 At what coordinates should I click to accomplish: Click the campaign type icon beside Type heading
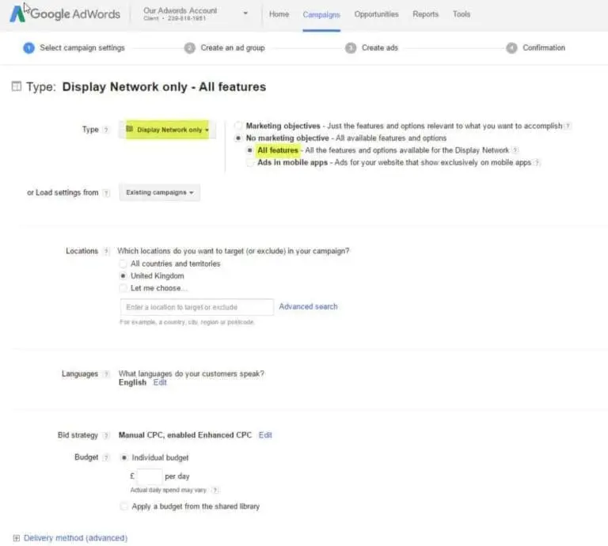pos(17,86)
